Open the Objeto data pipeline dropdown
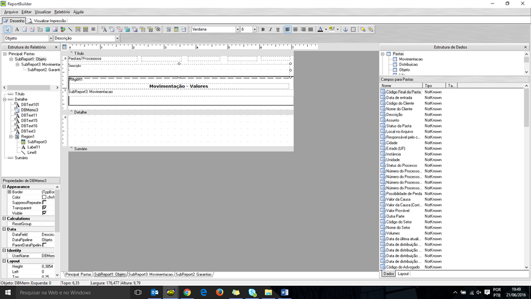The height and width of the screenshot is (299, 531). click(50, 38)
